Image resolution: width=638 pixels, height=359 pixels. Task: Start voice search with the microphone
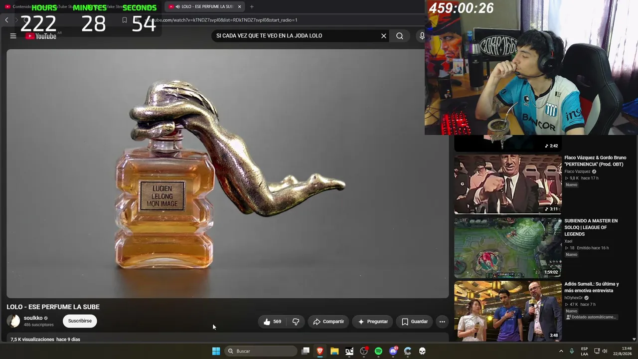[x=422, y=36]
